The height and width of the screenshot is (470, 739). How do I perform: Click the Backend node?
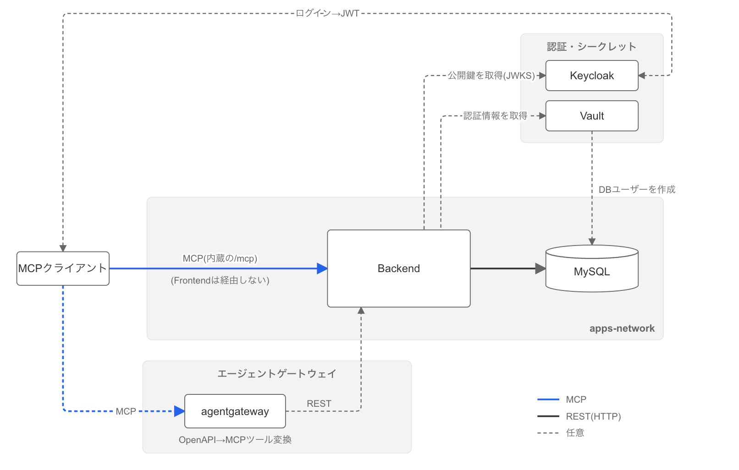(x=399, y=268)
